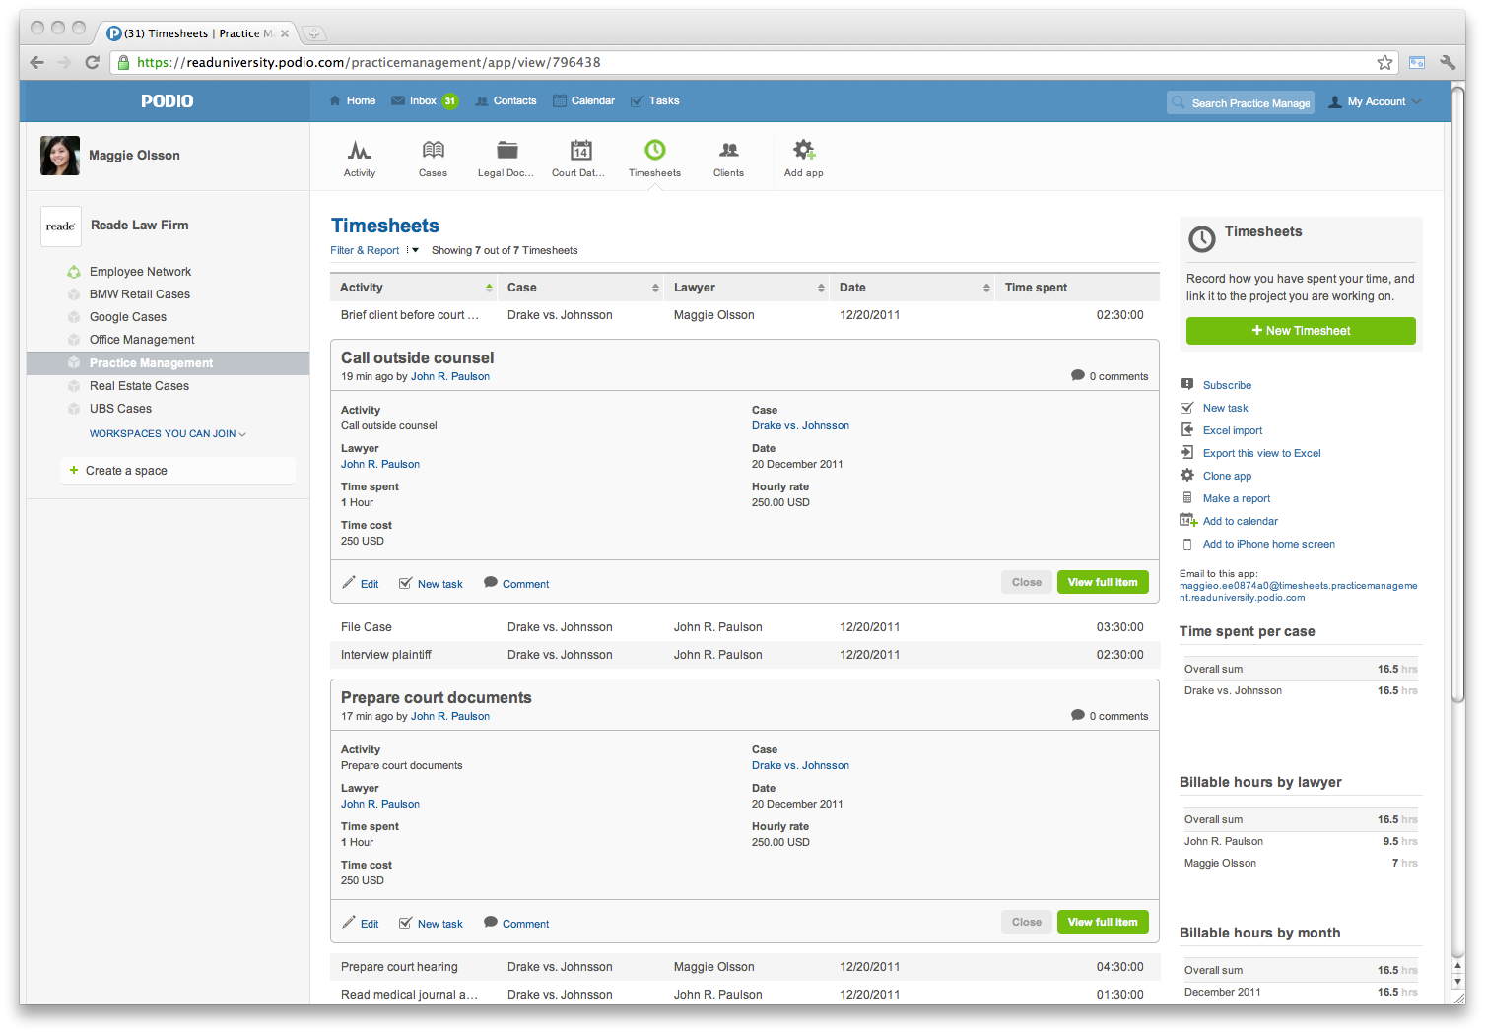The image size is (1485, 1034).
Task: Click the green New Timesheet button
Action: pyautogui.click(x=1300, y=331)
